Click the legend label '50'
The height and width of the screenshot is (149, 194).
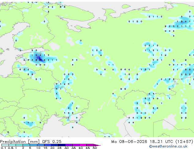(x=95, y=148)
